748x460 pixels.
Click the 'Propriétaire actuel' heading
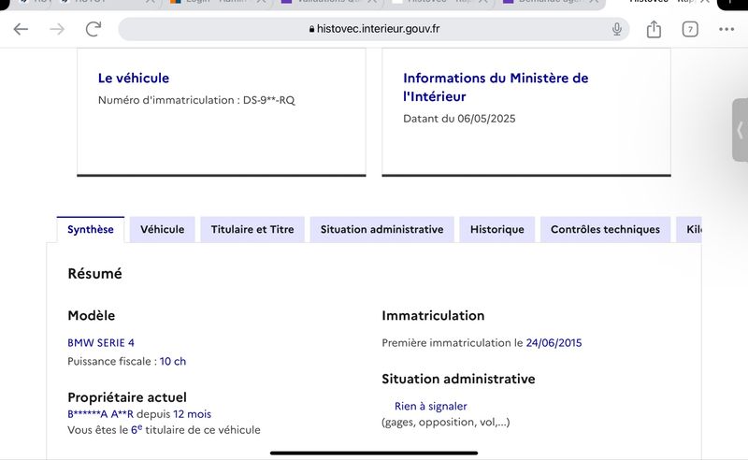127,397
